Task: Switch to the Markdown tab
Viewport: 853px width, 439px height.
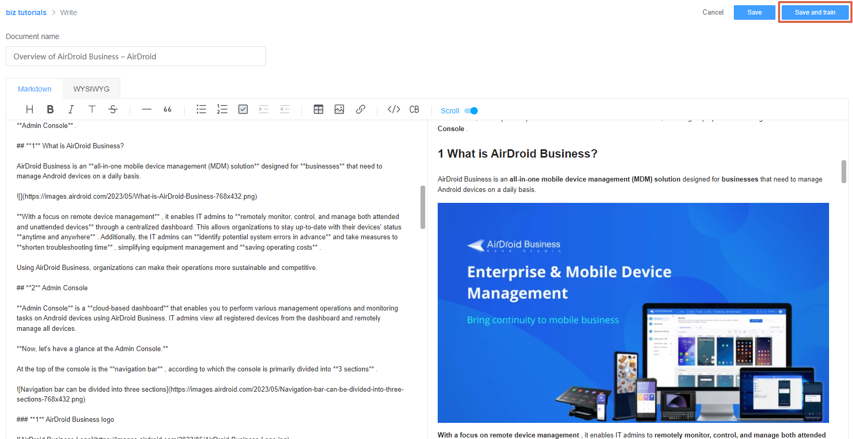Action: click(x=34, y=89)
